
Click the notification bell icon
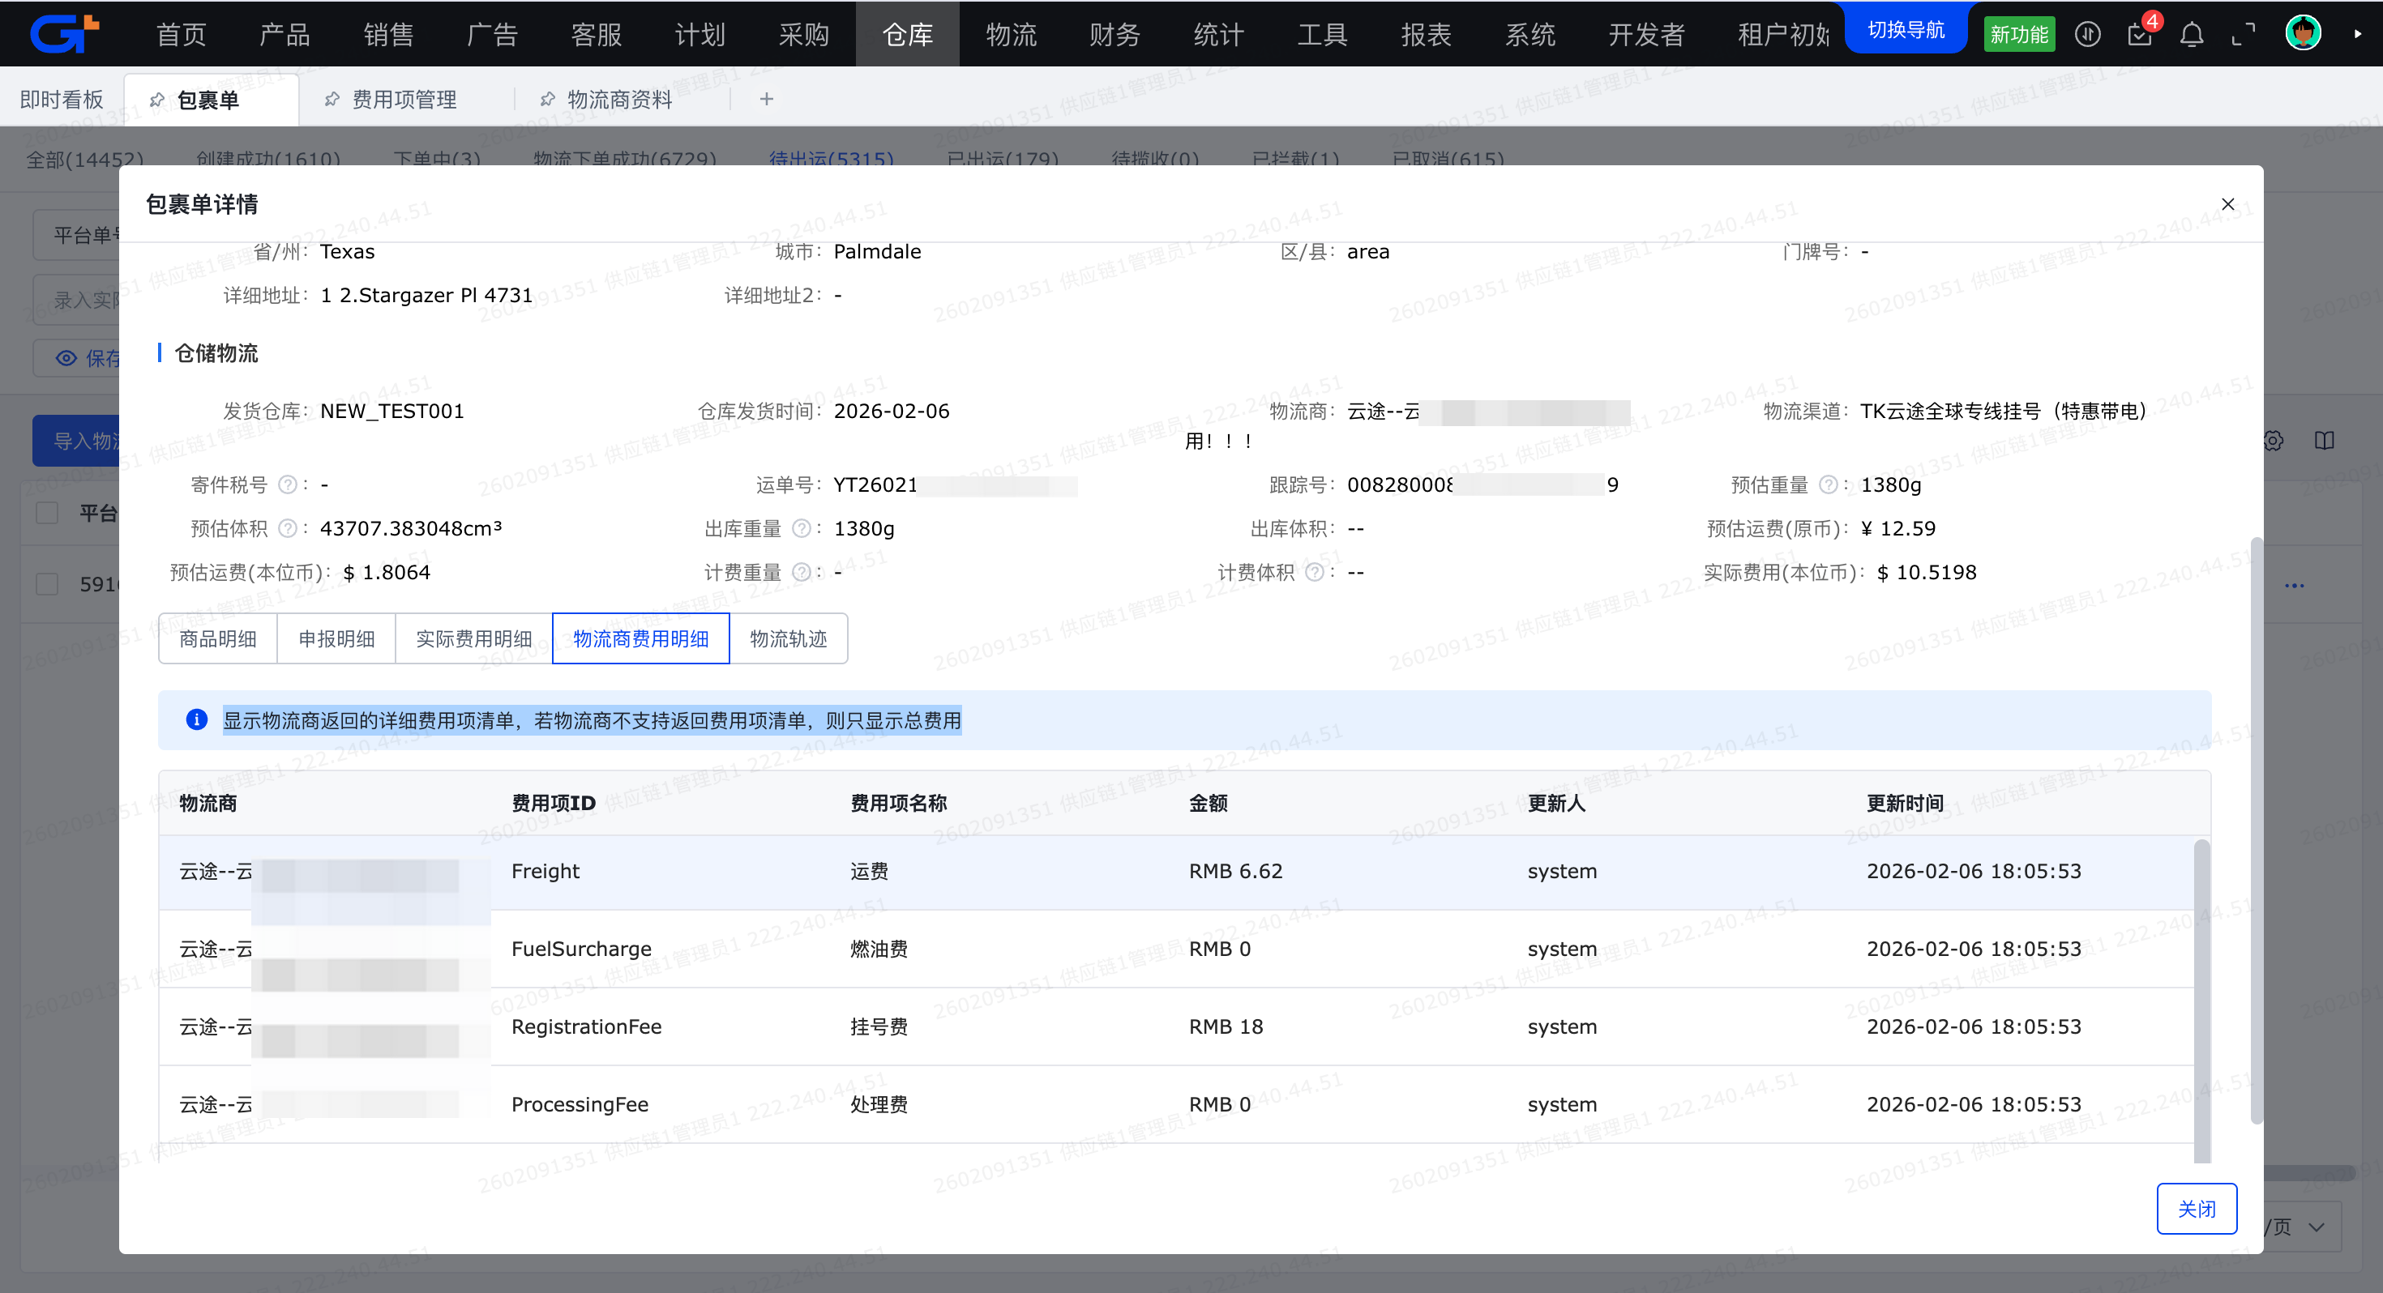coord(2191,35)
